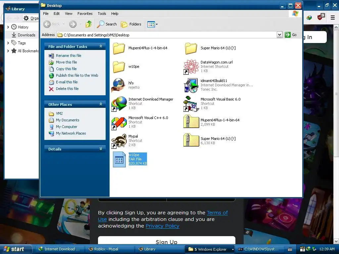Select the Internet Download Manager shortcut icon
This screenshot has width=339, height=254.
coord(119,104)
